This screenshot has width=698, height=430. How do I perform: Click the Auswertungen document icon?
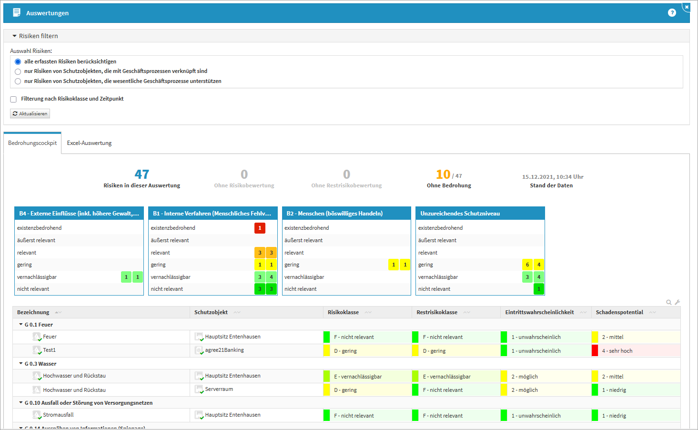click(17, 13)
